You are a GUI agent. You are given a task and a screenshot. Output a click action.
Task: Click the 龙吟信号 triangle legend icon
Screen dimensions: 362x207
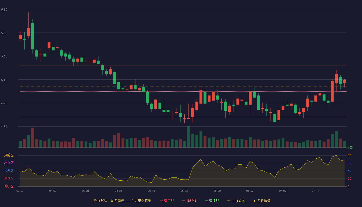click(x=254, y=201)
